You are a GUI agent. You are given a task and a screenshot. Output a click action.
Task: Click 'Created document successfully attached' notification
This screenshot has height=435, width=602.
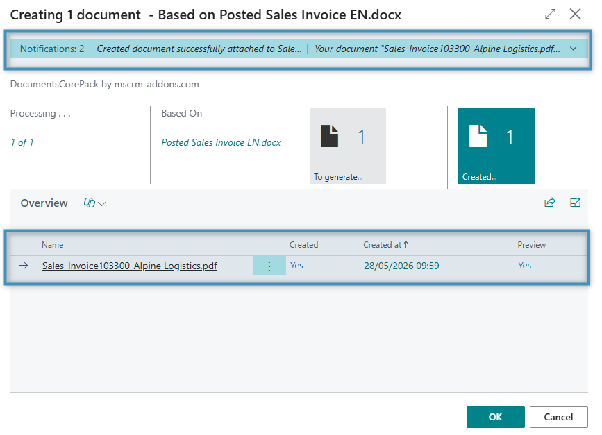(199, 49)
